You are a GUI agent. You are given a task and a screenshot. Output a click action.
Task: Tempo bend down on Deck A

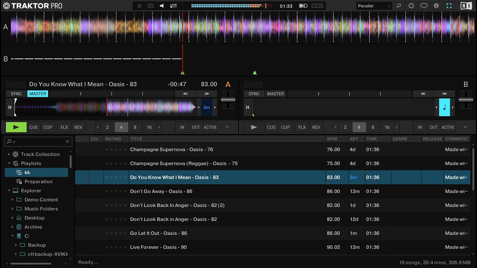(x=185, y=94)
